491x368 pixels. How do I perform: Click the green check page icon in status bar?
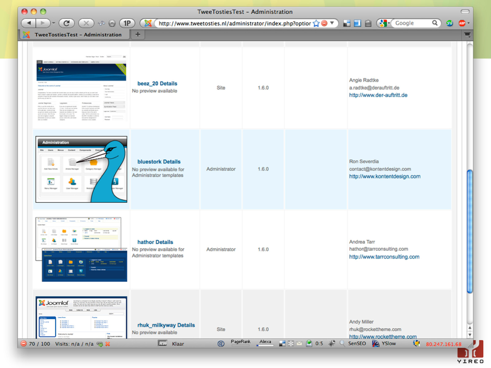309,343
